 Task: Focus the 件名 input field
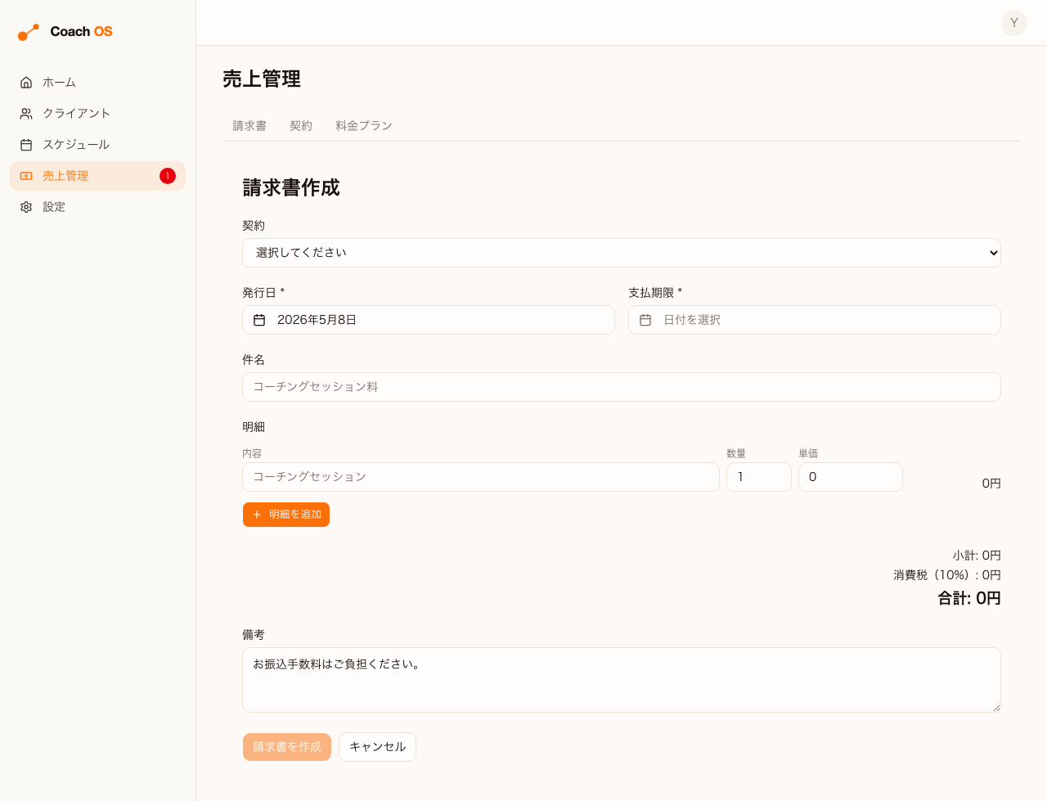[x=622, y=387]
